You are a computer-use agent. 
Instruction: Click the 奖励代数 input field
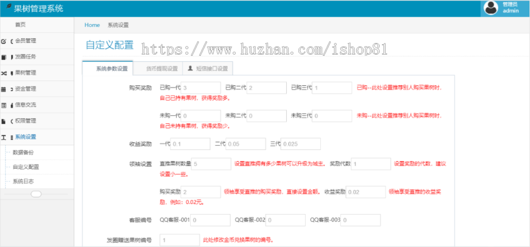pos(371,163)
